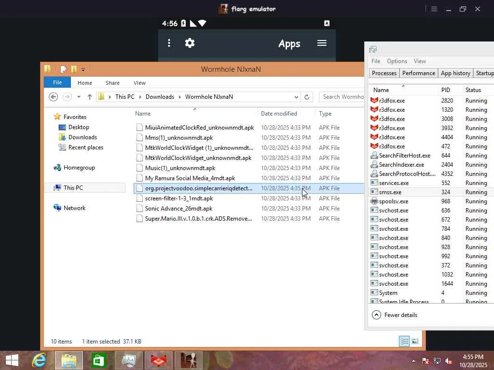The height and width of the screenshot is (370, 494).
Task: Open Task Manager View menu
Action: click(x=420, y=61)
